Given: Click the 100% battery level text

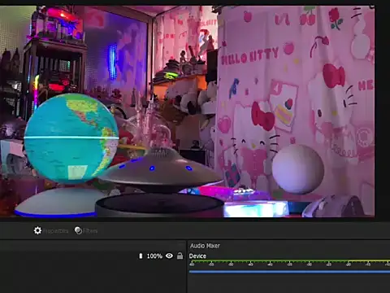Looking at the screenshot, I should [x=154, y=256].
